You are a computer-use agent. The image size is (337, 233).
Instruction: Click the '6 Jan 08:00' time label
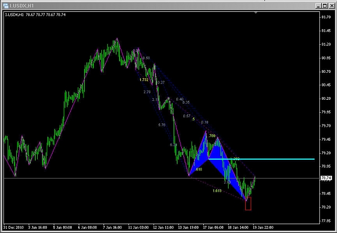pyautogui.click(x=87, y=227)
